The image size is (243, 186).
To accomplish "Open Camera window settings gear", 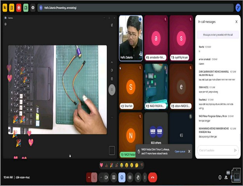I will (5, 24).
